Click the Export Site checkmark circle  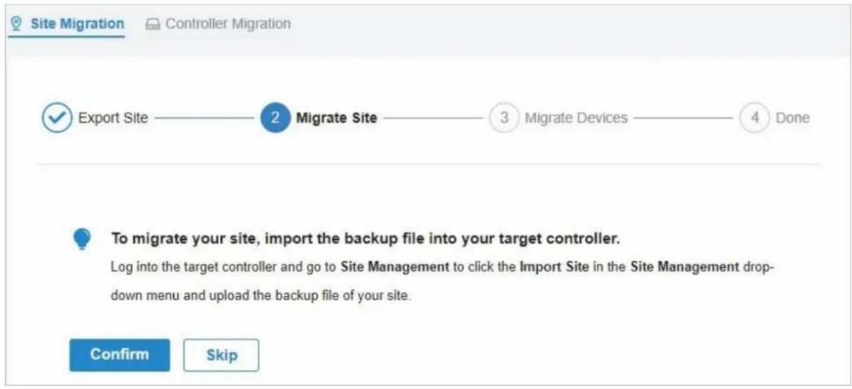(x=57, y=119)
